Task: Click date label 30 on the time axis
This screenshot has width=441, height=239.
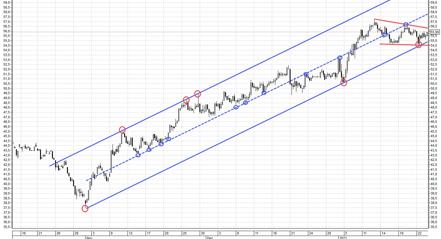Action: (202, 233)
